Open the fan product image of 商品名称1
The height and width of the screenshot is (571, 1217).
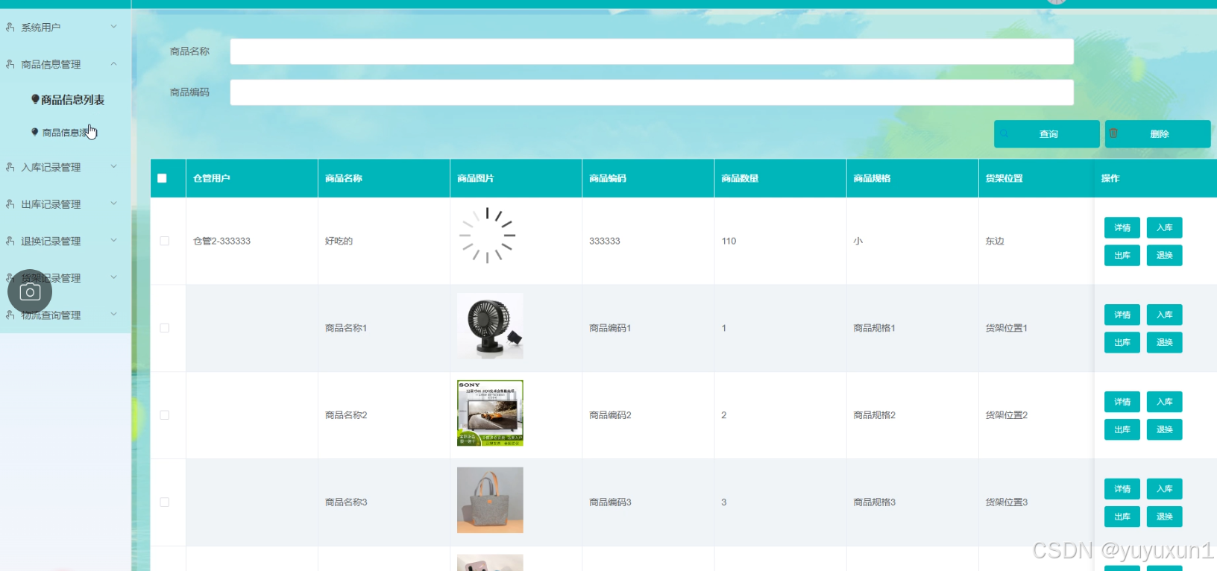click(490, 326)
